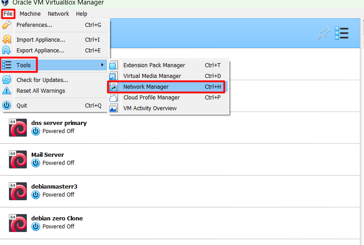Click Powered Off text under debian zero Clone
The width and height of the screenshot is (364, 245).
tap(58, 227)
